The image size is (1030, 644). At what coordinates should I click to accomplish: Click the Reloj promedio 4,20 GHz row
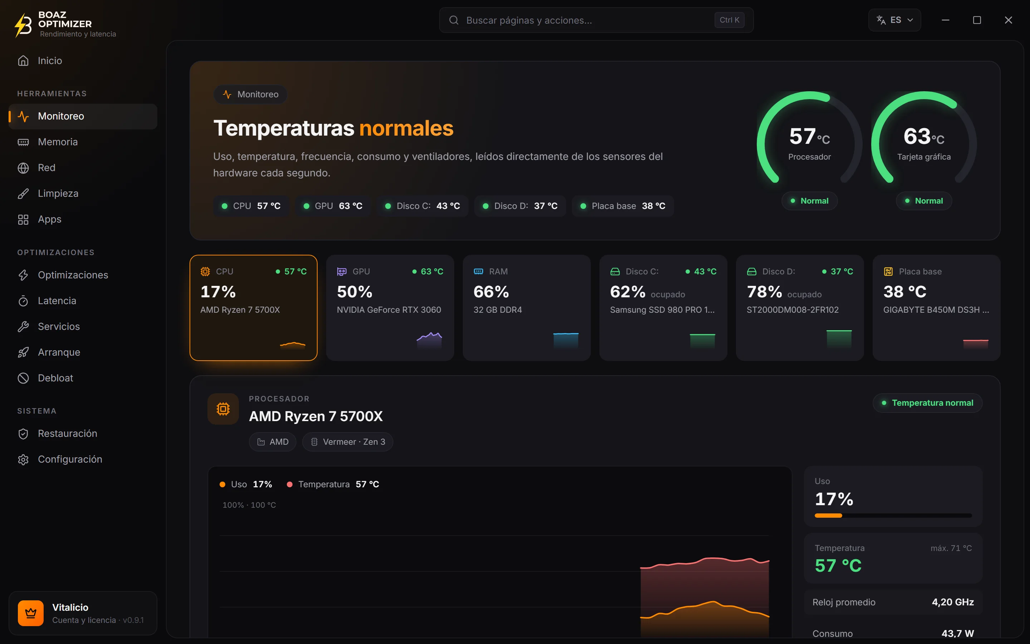pos(893,602)
